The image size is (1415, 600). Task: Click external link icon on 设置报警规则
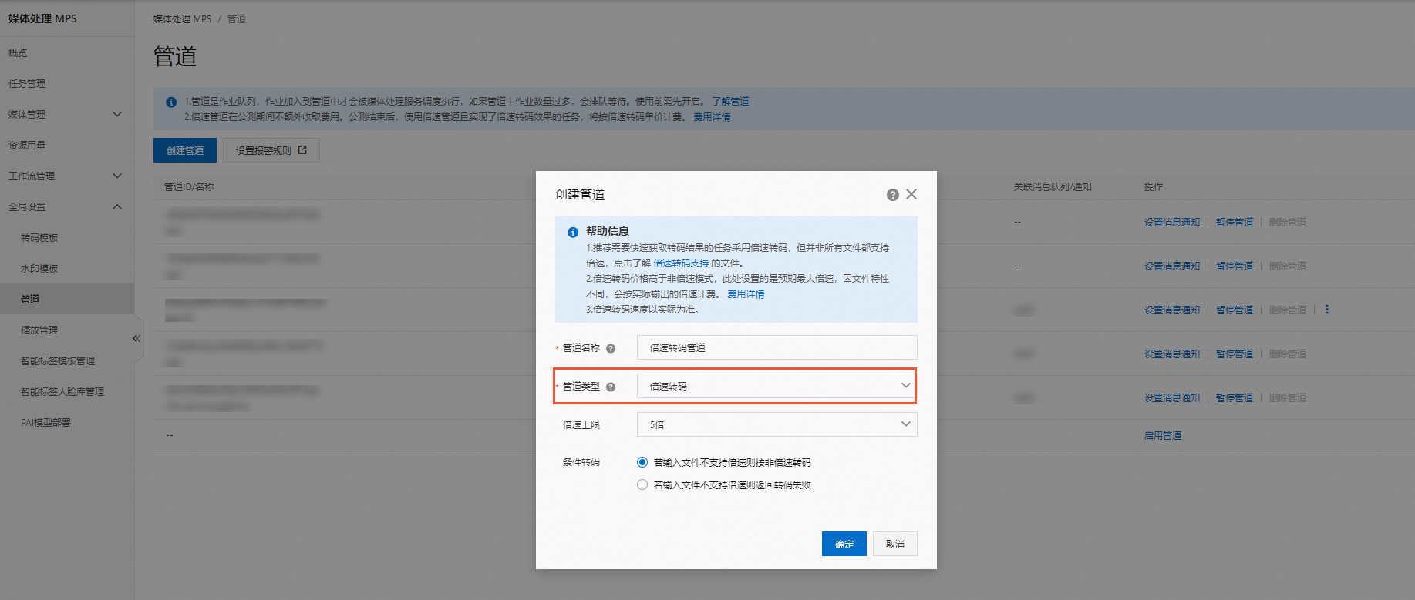click(302, 150)
